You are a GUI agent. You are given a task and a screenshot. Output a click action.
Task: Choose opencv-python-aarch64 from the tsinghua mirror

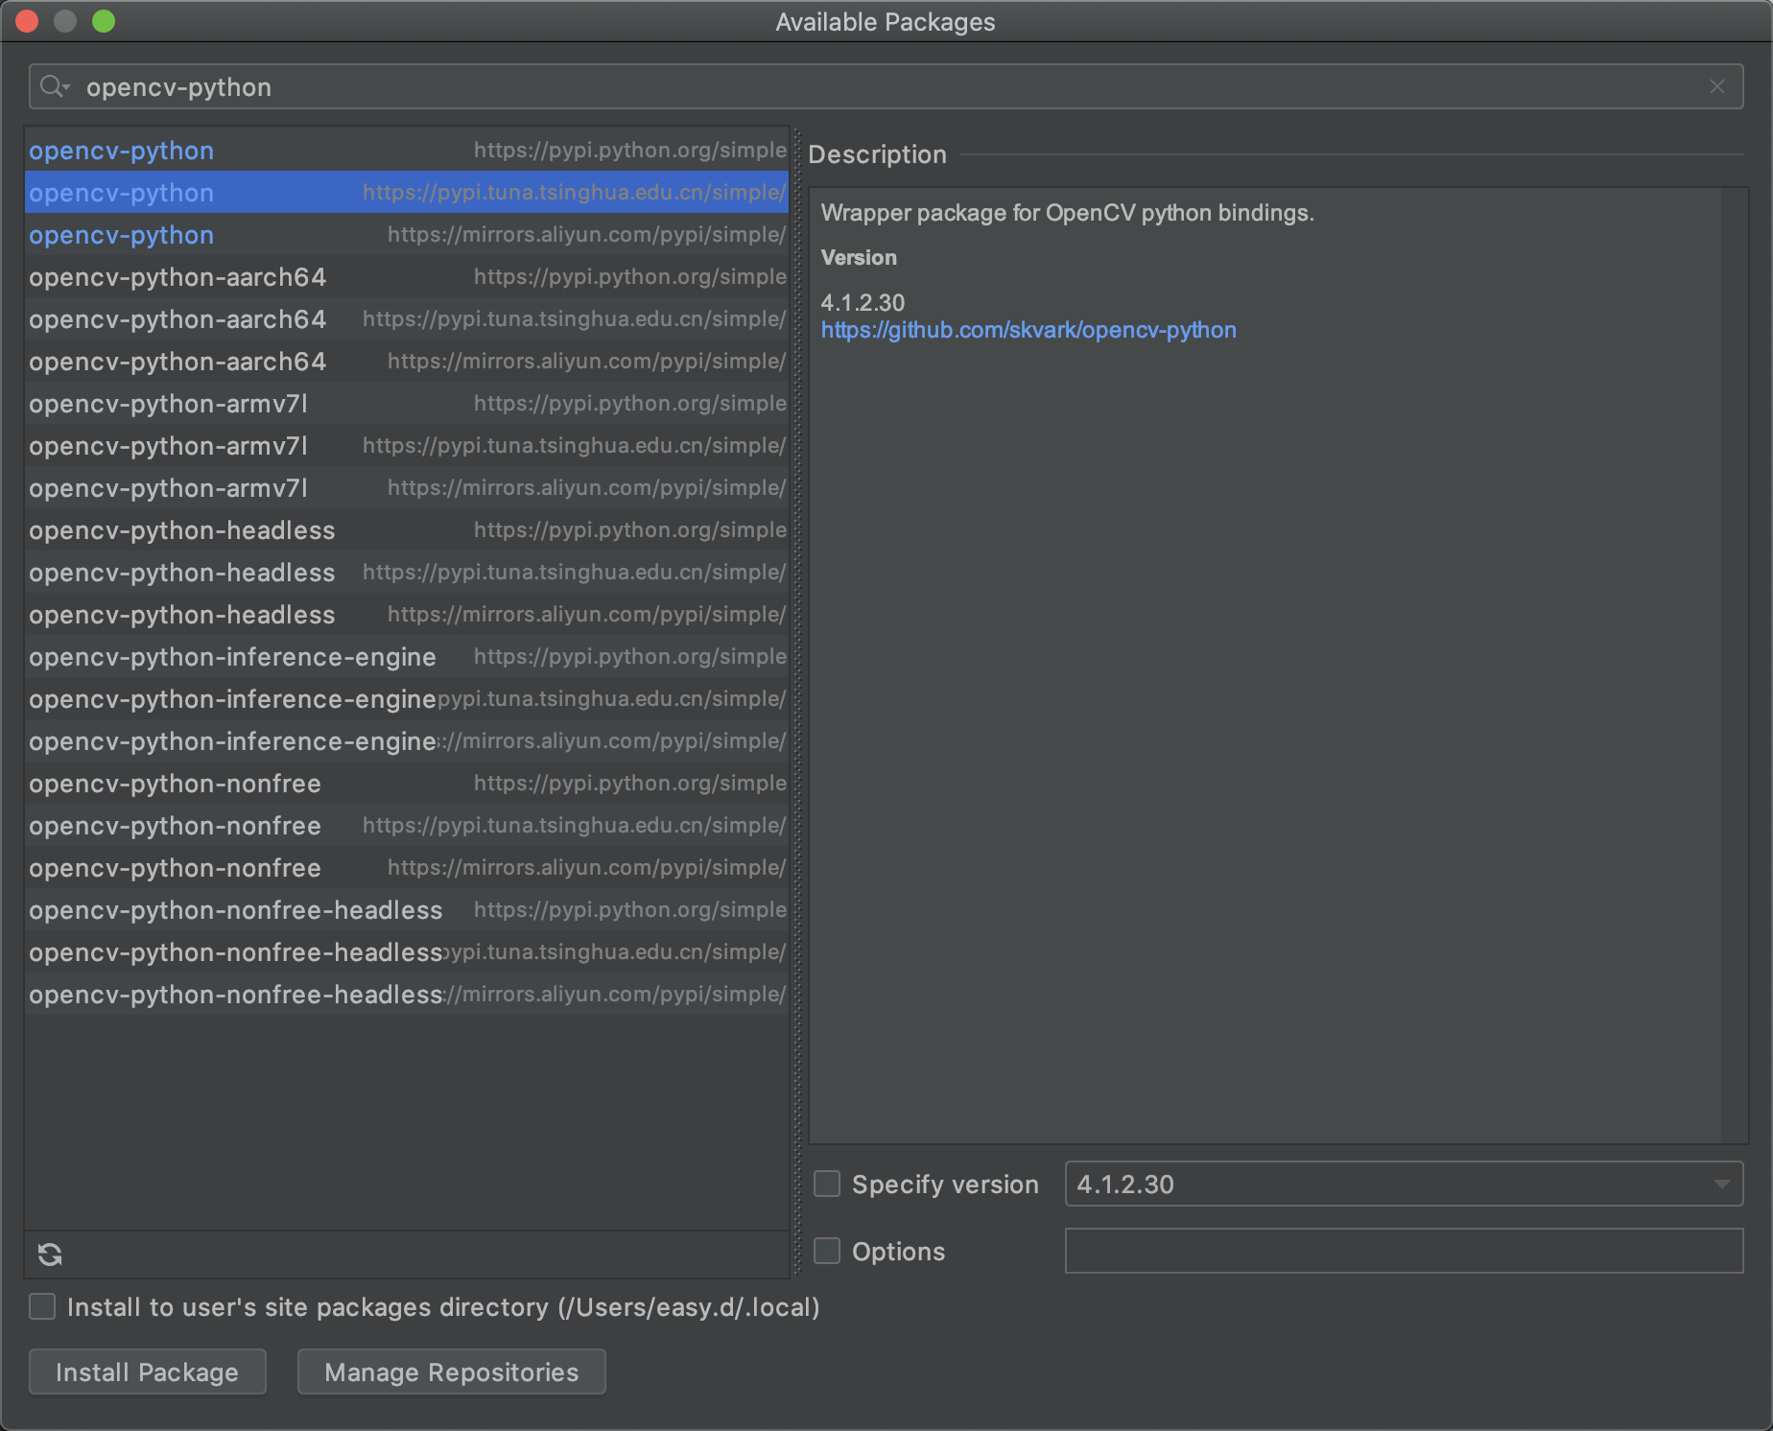[x=407, y=318]
